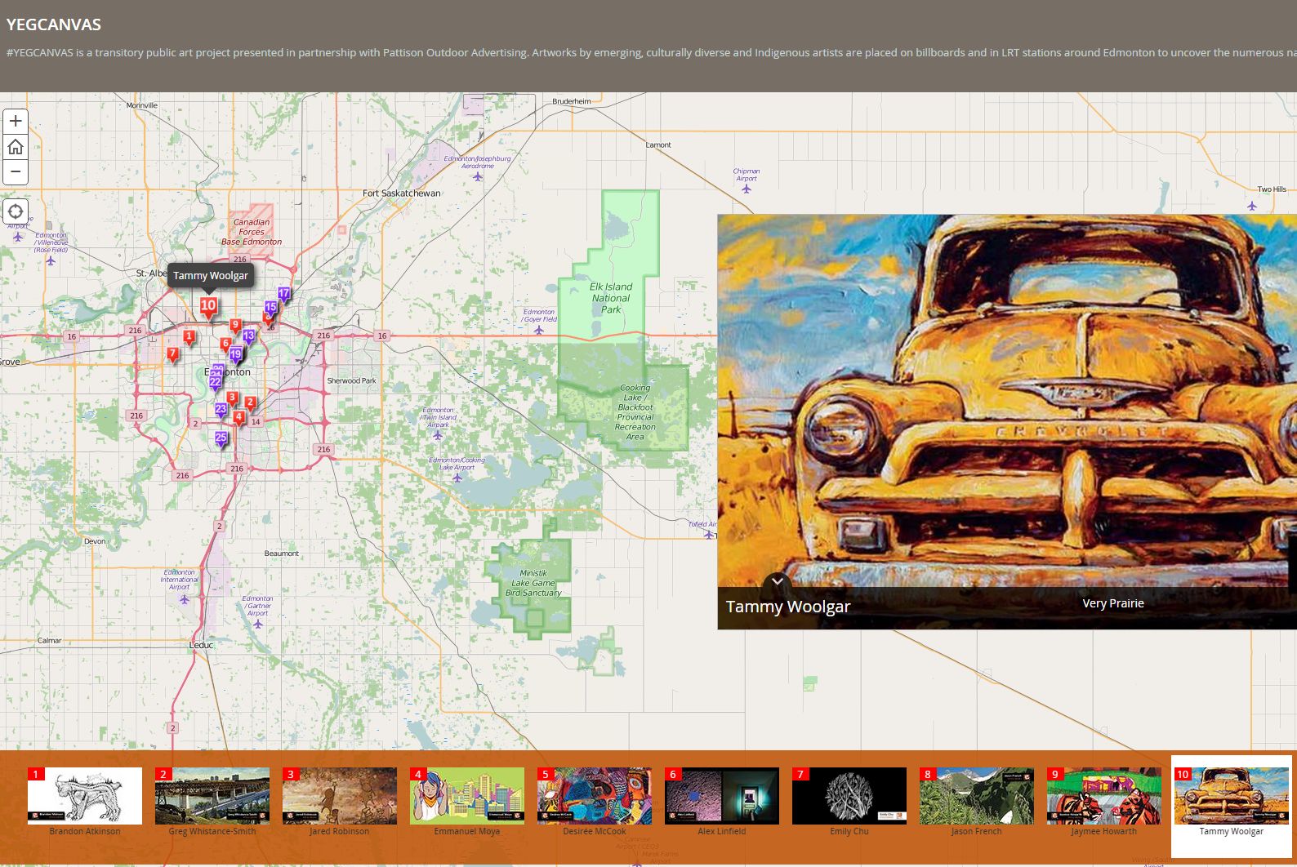Open Desirée McCook artwork thumbnail
The width and height of the screenshot is (1297, 867).
[595, 796]
